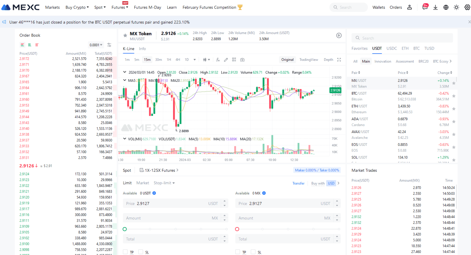
Task: Take a chart snapshot with camera icon
Action: coord(242,60)
